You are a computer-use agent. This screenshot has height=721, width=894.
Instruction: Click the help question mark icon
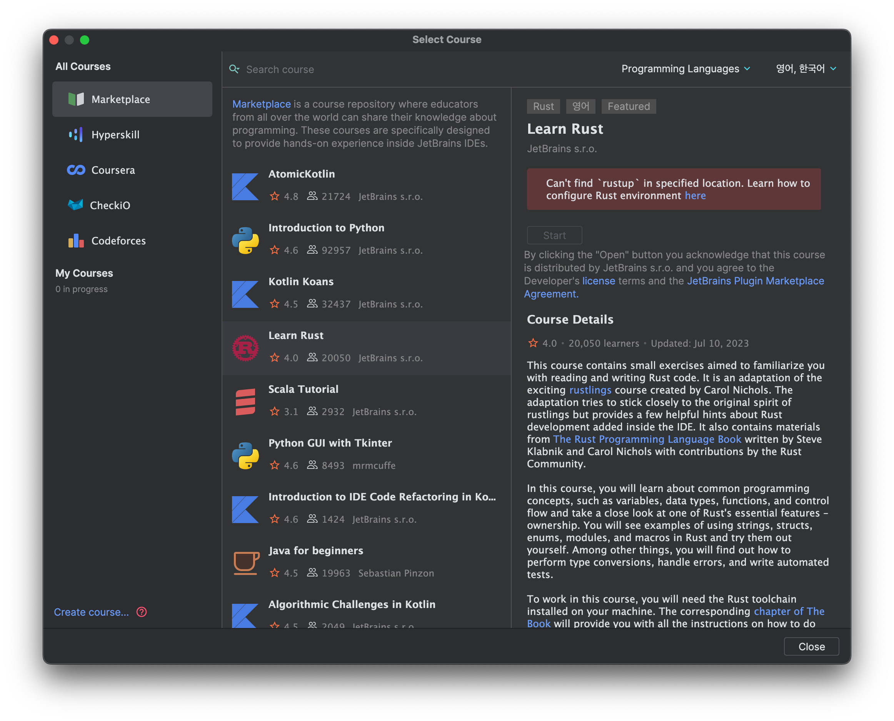coord(141,612)
